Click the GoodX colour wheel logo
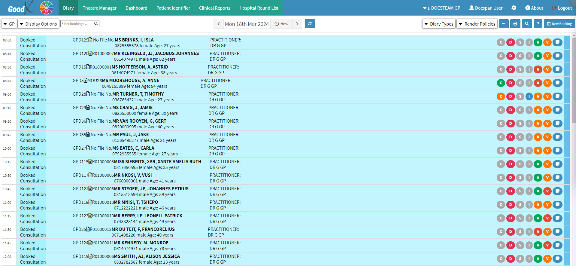 [x=47, y=8]
